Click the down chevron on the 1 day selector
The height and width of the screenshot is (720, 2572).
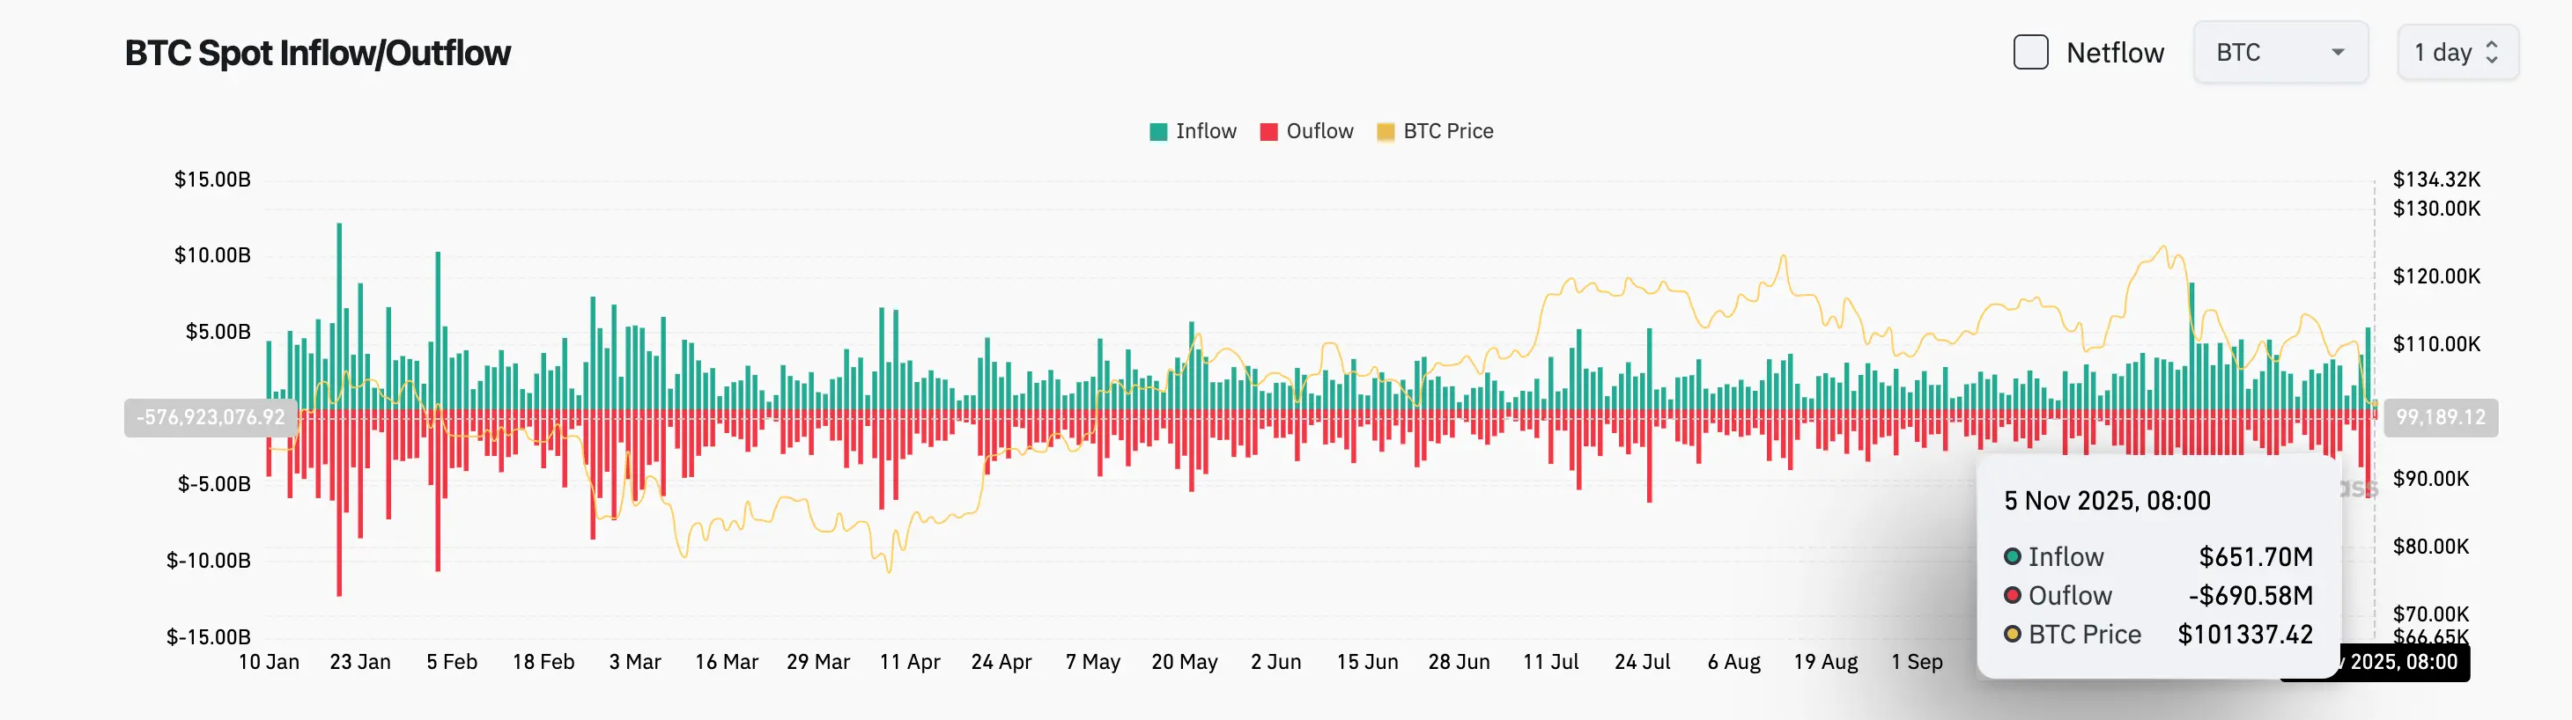(x=2493, y=60)
